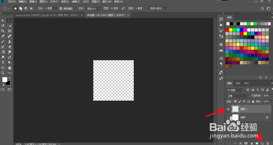Reset default foreground and background colors

[x=3, y=85]
